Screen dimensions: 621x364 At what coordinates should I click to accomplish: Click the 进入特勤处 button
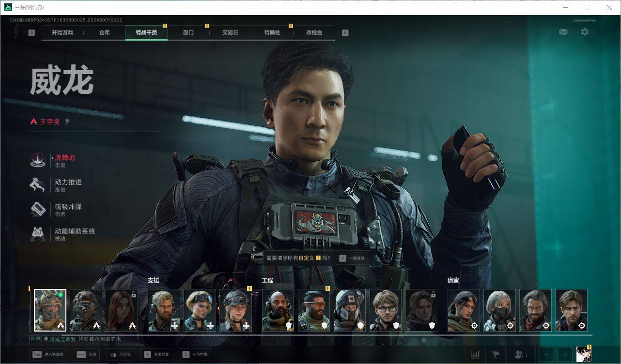(48, 355)
